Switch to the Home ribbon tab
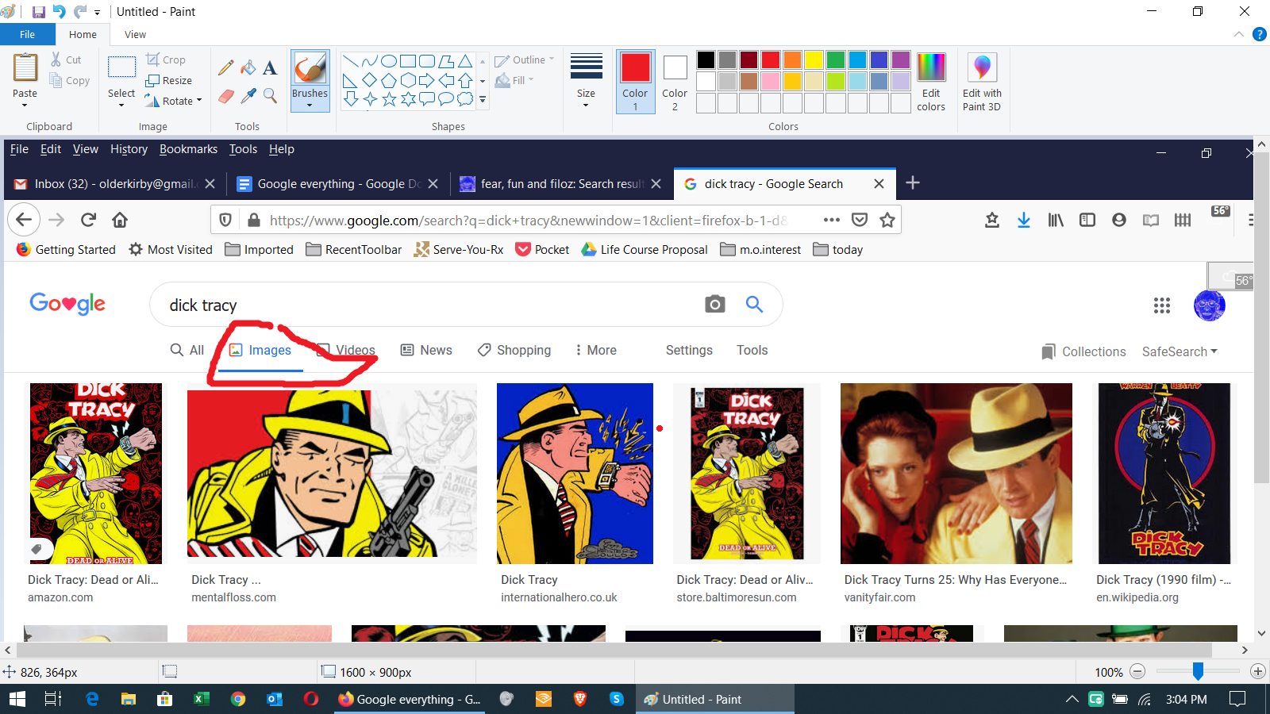This screenshot has width=1270, height=714. coord(83,34)
